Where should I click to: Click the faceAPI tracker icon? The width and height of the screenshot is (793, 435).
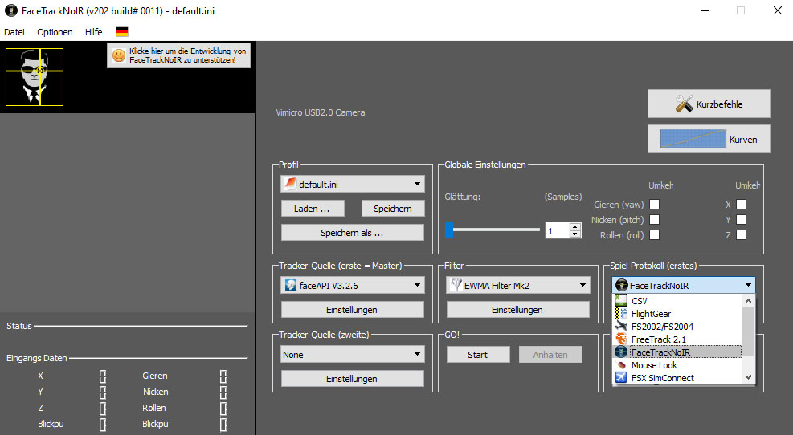pyautogui.click(x=290, y=285)
